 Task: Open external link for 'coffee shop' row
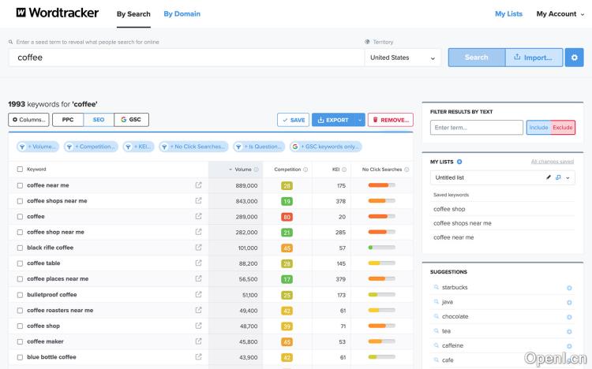(198, 326)
